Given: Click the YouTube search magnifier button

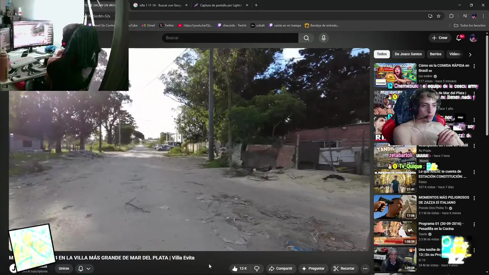Looking at the screenshot, I should pos(306,38).
